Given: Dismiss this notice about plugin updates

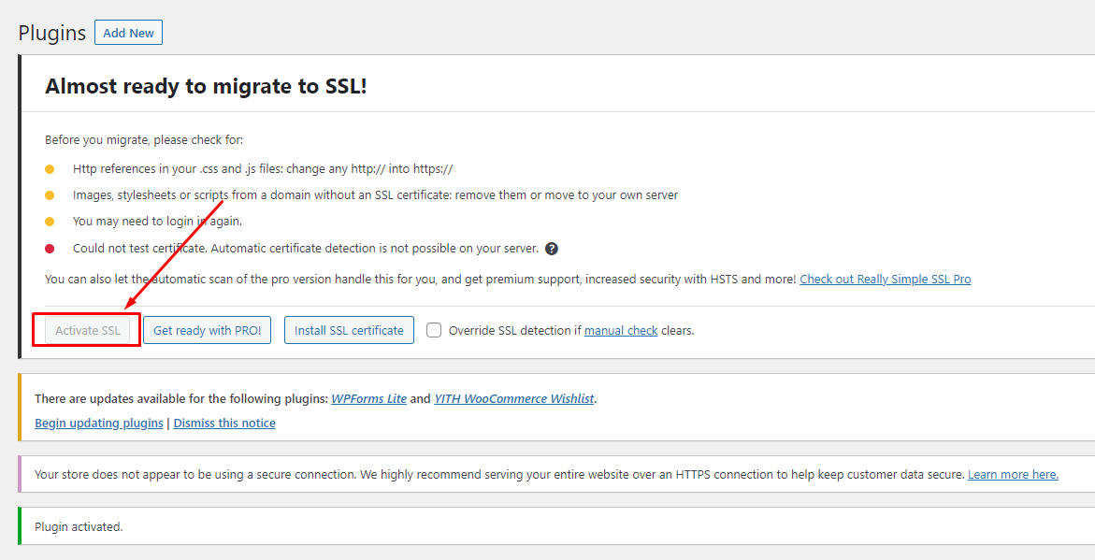Looking at the screenshot, I should click(x=224, y=423).
